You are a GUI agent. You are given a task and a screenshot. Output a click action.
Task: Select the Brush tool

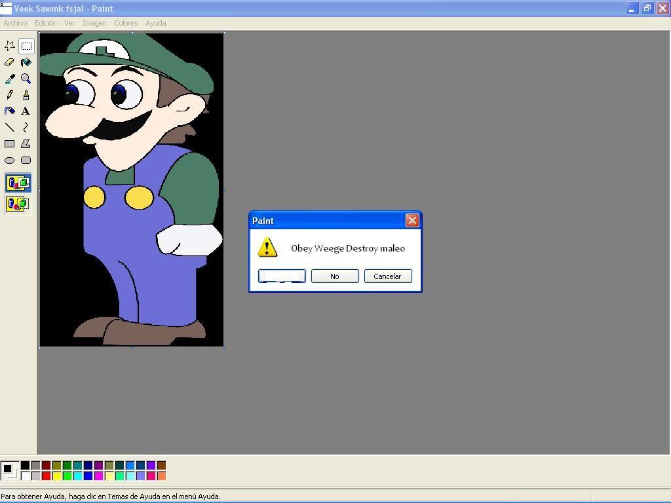coord(26,94)
